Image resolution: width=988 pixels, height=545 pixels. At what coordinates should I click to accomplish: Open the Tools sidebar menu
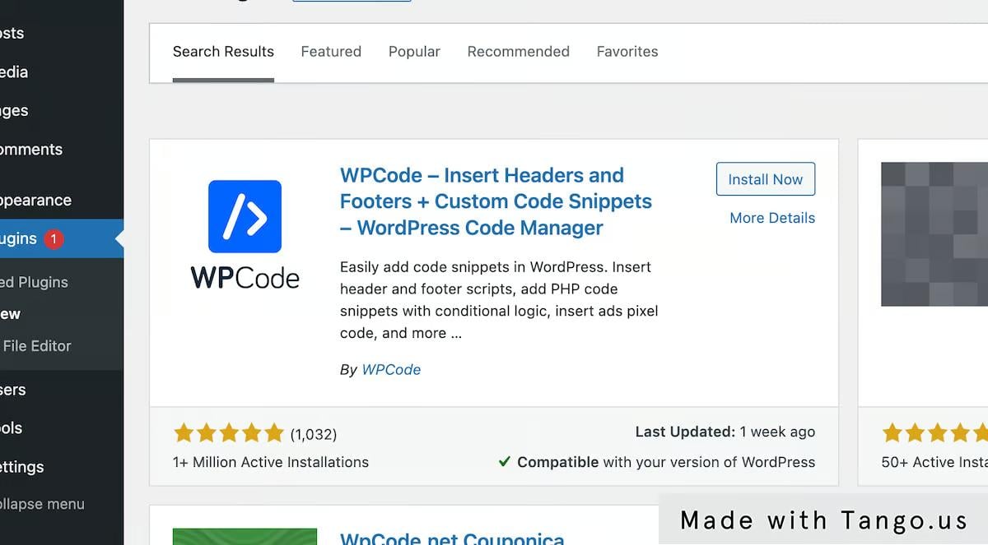(x=12, y=428)
